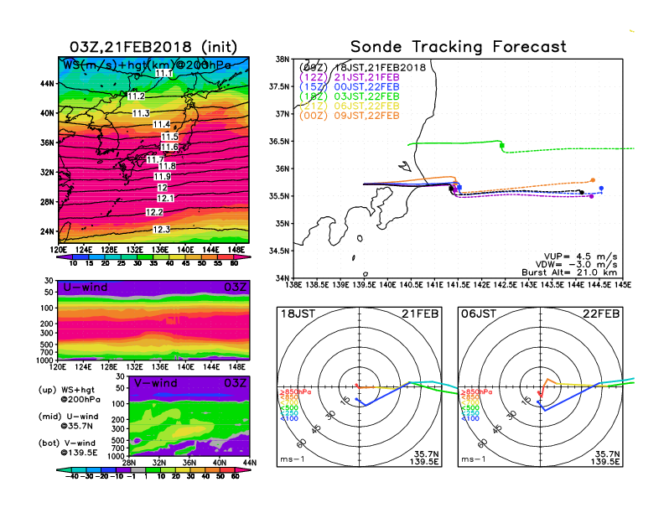This screenshot has width=664, height=513.
Task: Click the 35 mark on wind-speed color bar
Action: (153, 263)
